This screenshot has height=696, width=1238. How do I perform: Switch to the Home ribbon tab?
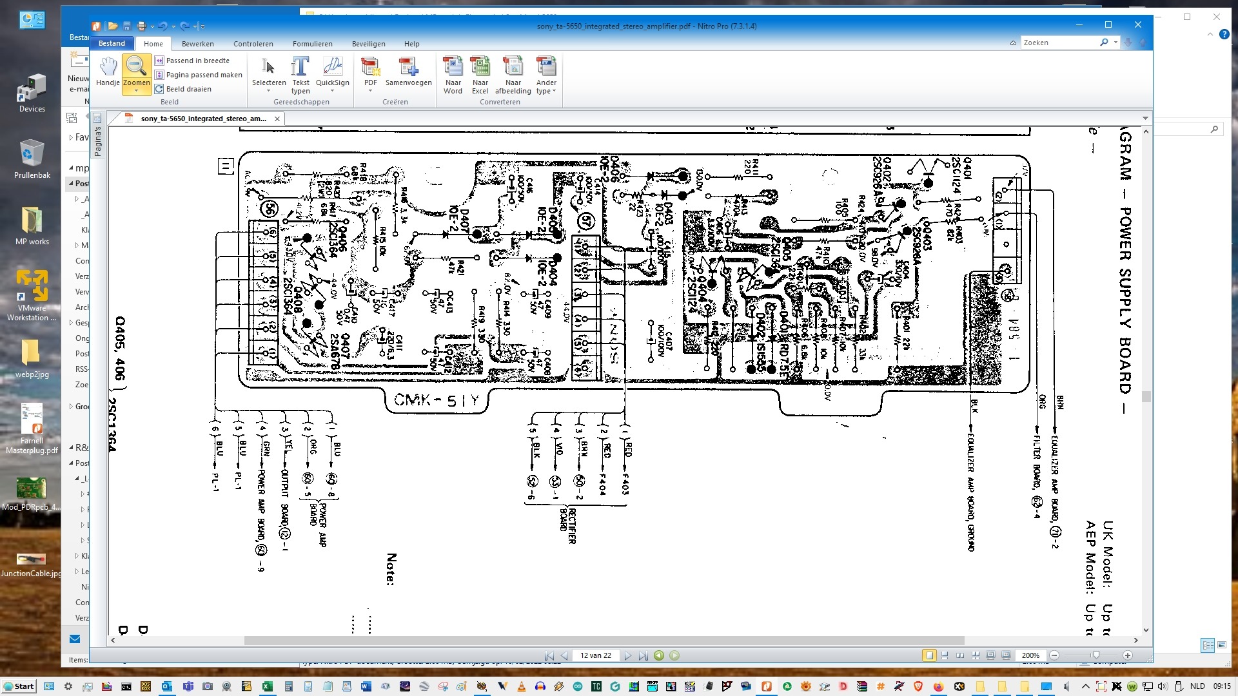(153, 44)
